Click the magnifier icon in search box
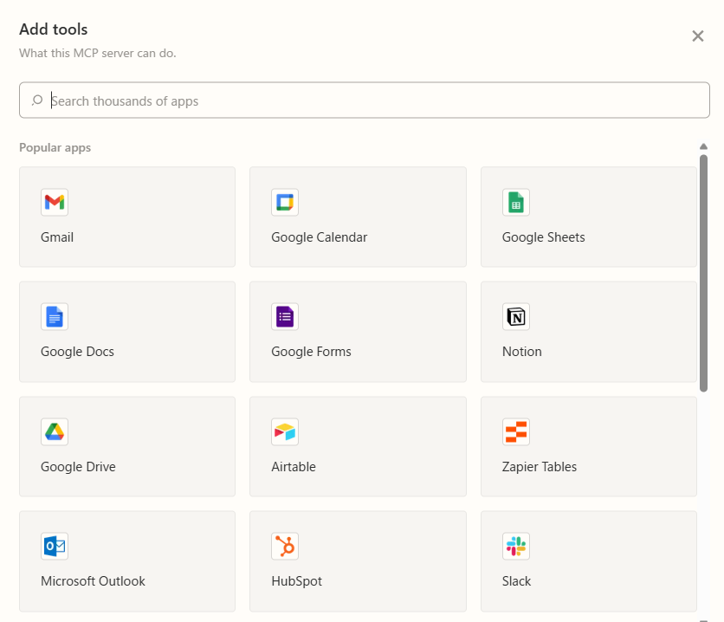This screenshot has height=622, width=724. 37,100
